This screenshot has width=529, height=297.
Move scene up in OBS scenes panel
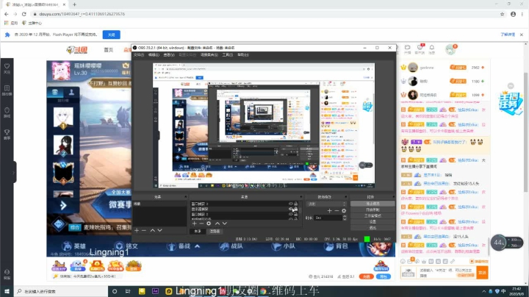tap(153, 230)
